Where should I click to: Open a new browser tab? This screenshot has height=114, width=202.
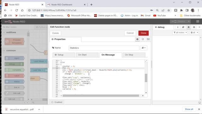point(91,5)
